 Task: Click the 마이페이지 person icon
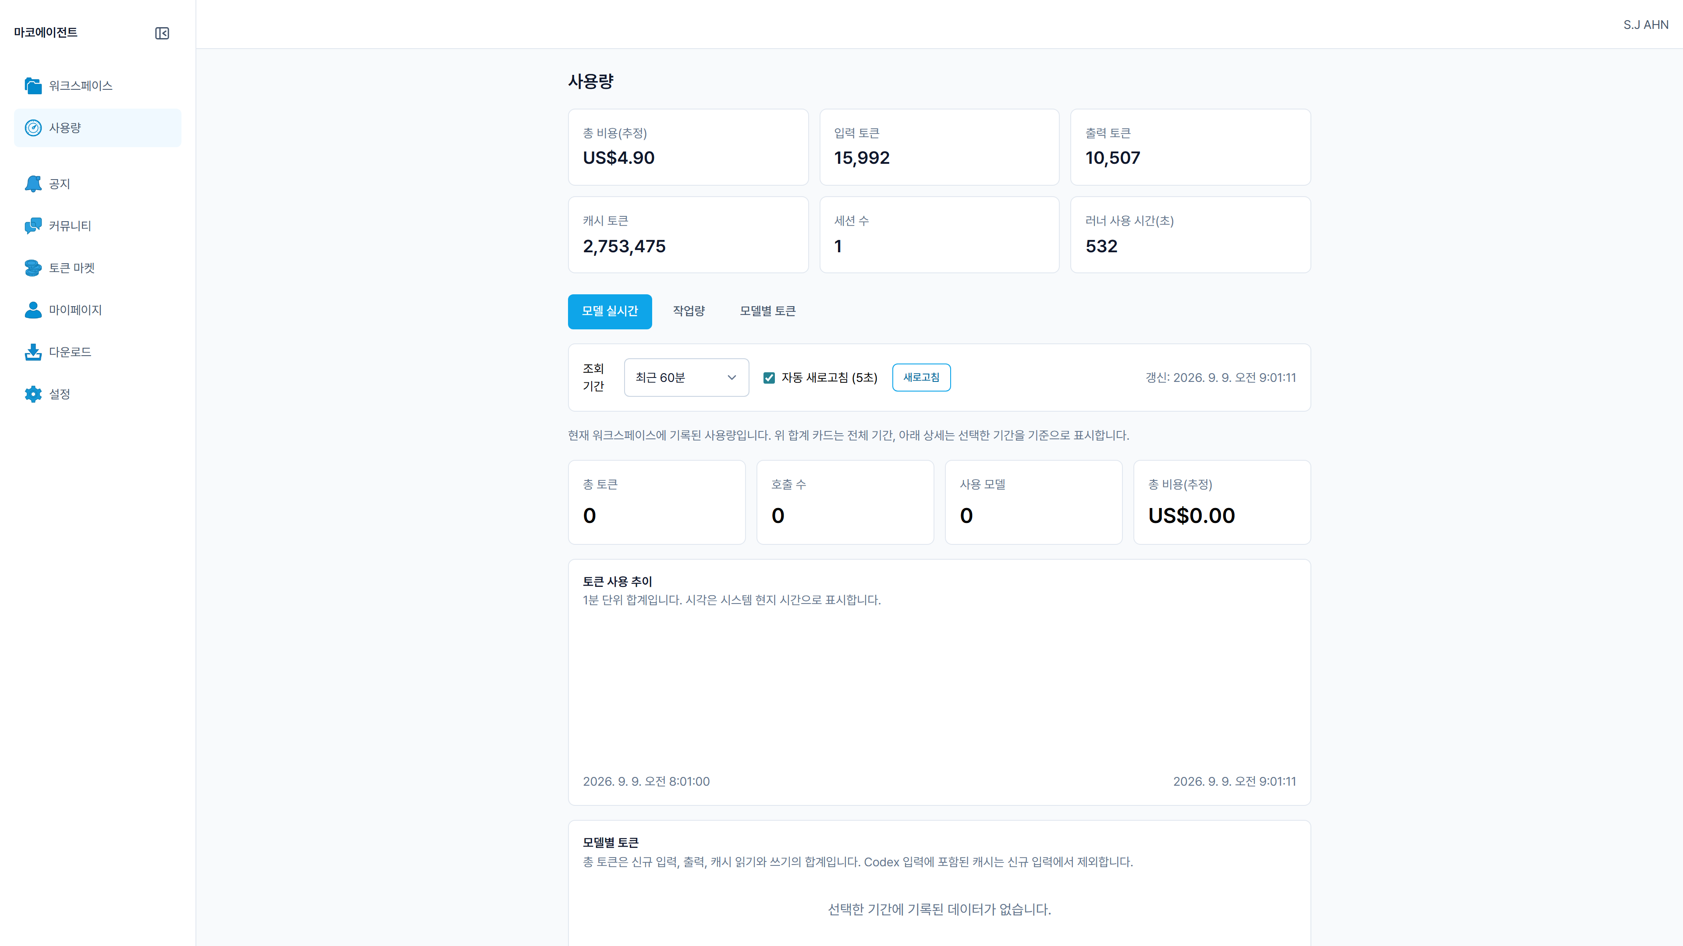click(33, 310)
